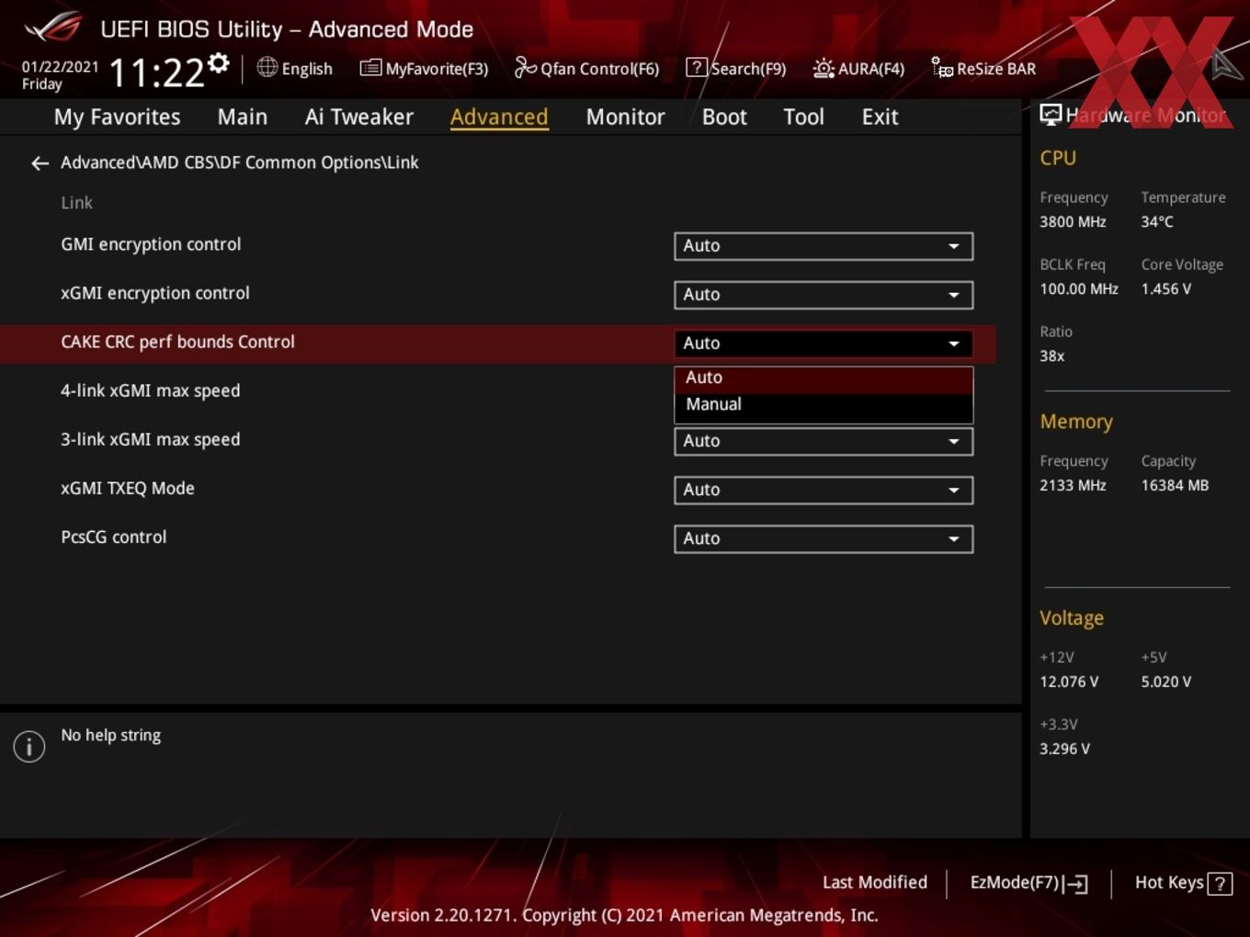
Task: Click the Hot Keys question-mark box
Action: pos(1220,884)
